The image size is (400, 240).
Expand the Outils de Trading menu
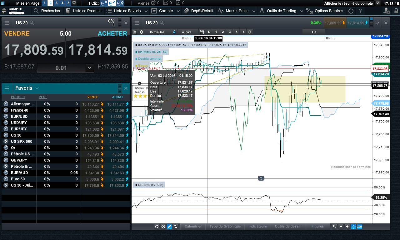pos(301,11)
